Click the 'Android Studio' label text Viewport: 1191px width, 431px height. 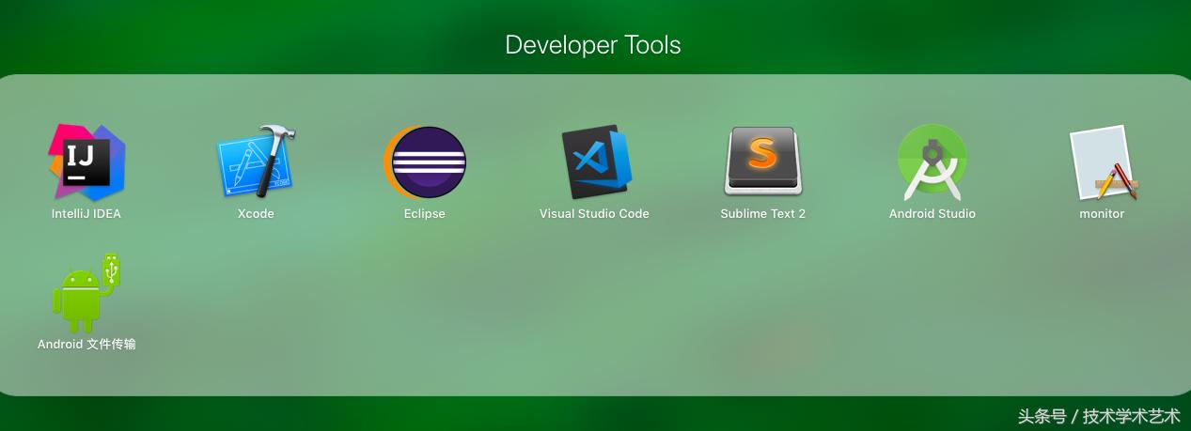point(932,214)
